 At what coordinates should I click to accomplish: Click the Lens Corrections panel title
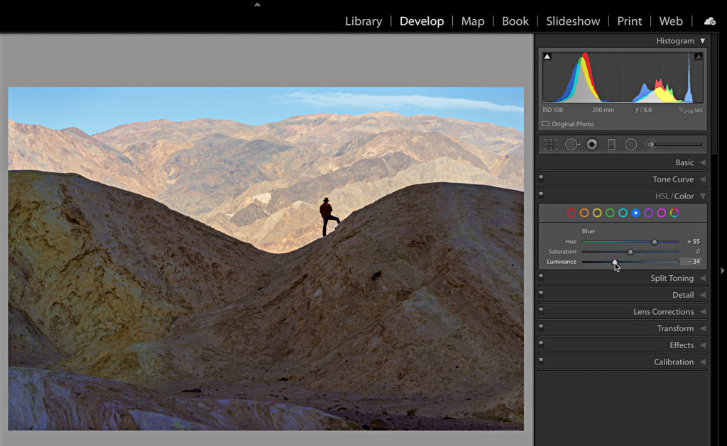coord(664,312)
